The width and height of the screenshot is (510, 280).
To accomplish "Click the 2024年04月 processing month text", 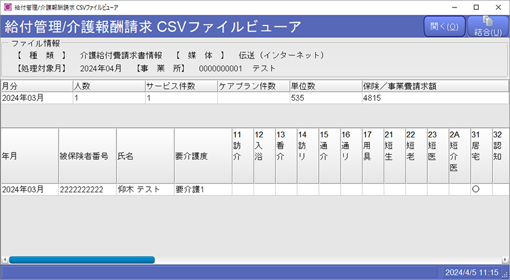I will point(101,68).
